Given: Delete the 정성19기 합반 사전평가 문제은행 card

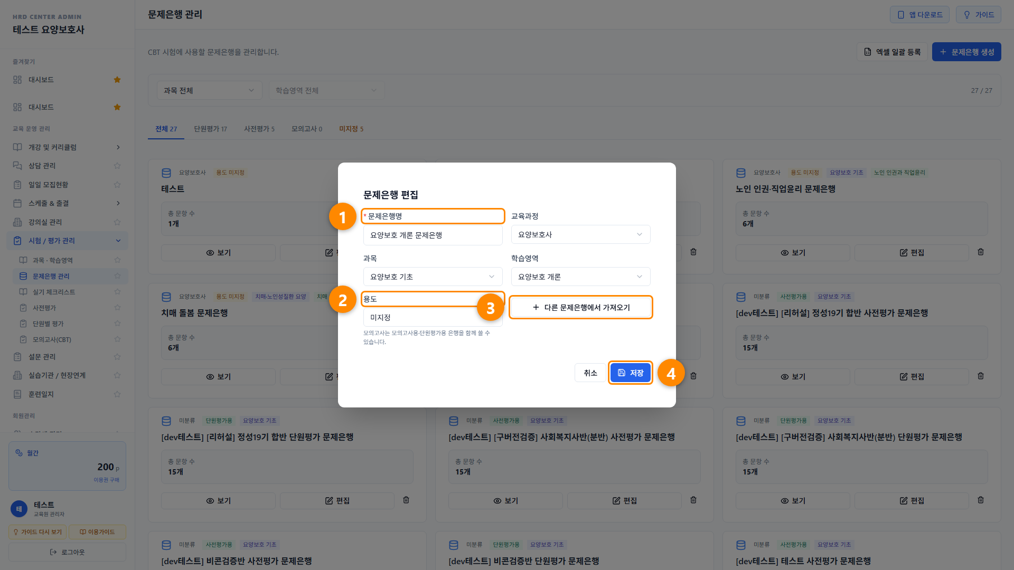Looking at the screenshot, I should click(x=981, y=376).
